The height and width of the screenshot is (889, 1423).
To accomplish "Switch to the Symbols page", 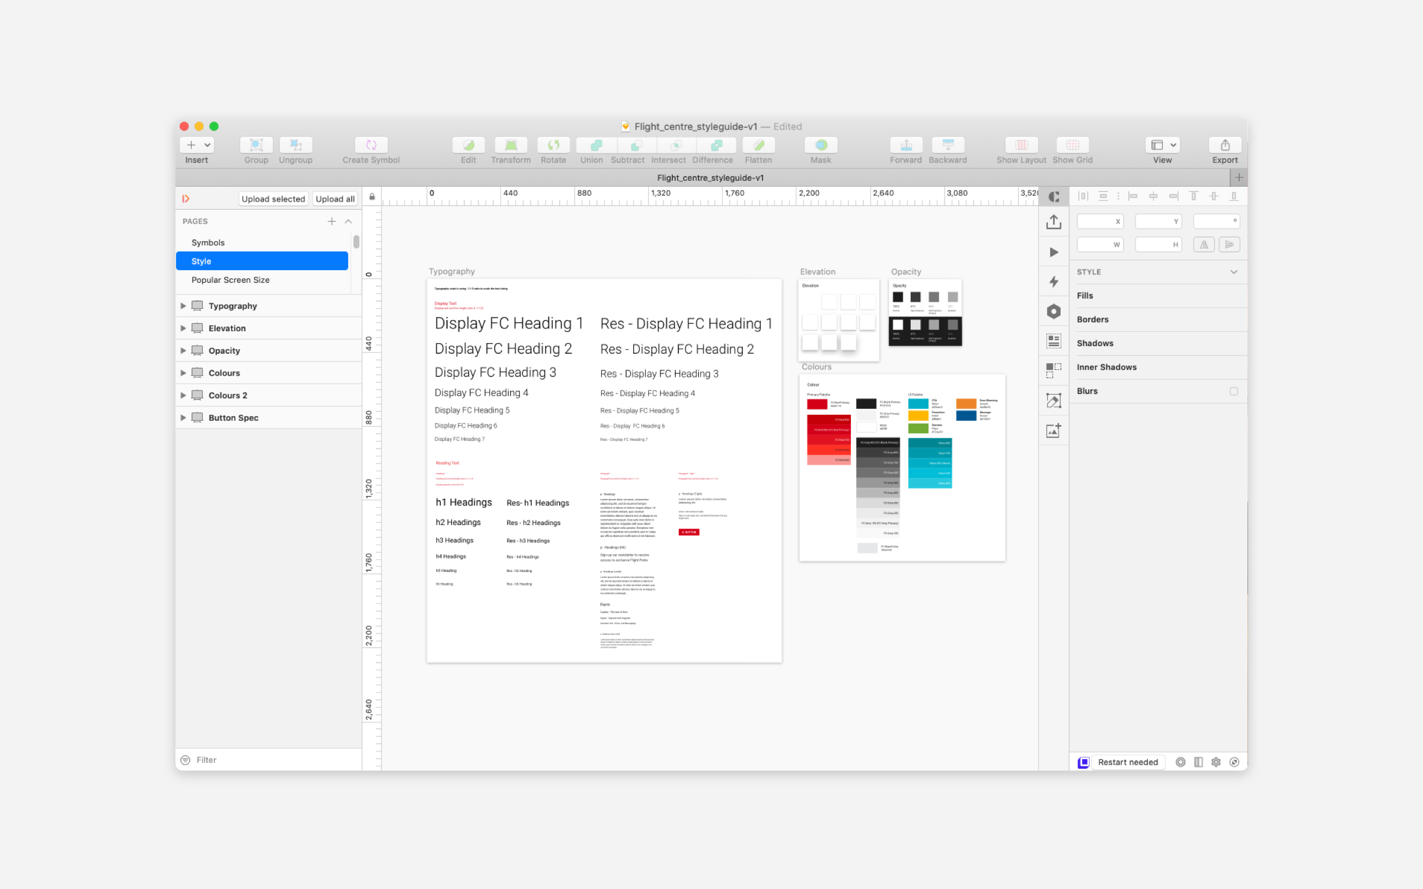I will point(208,242).
